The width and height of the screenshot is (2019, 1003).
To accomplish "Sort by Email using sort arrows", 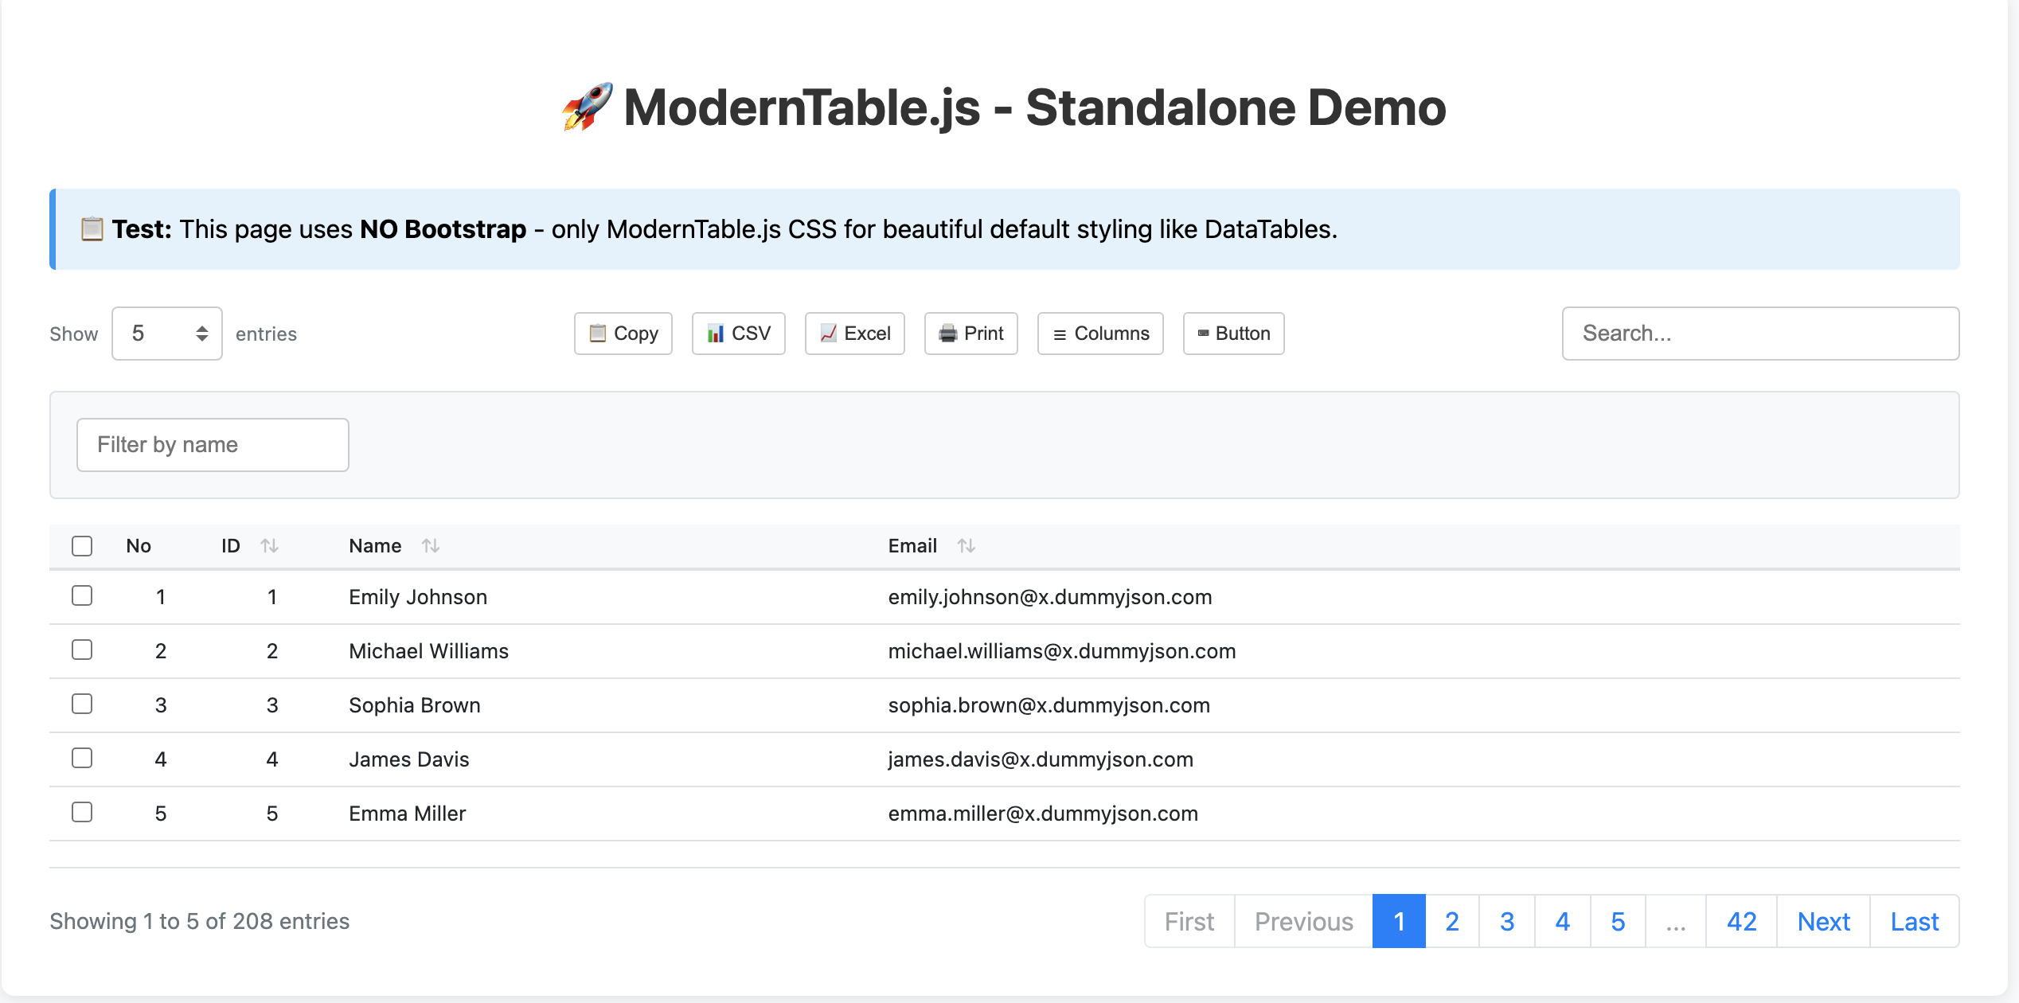I will coord(966,546).
